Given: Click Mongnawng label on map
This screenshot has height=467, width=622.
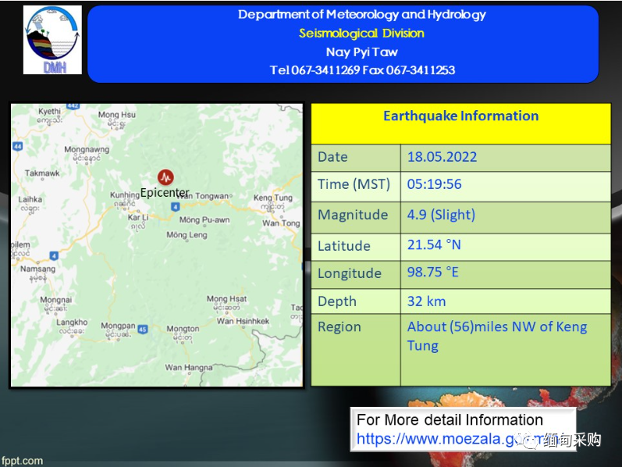Looking at the screenshot, I should pyautogui.click(x=87, y=150).
